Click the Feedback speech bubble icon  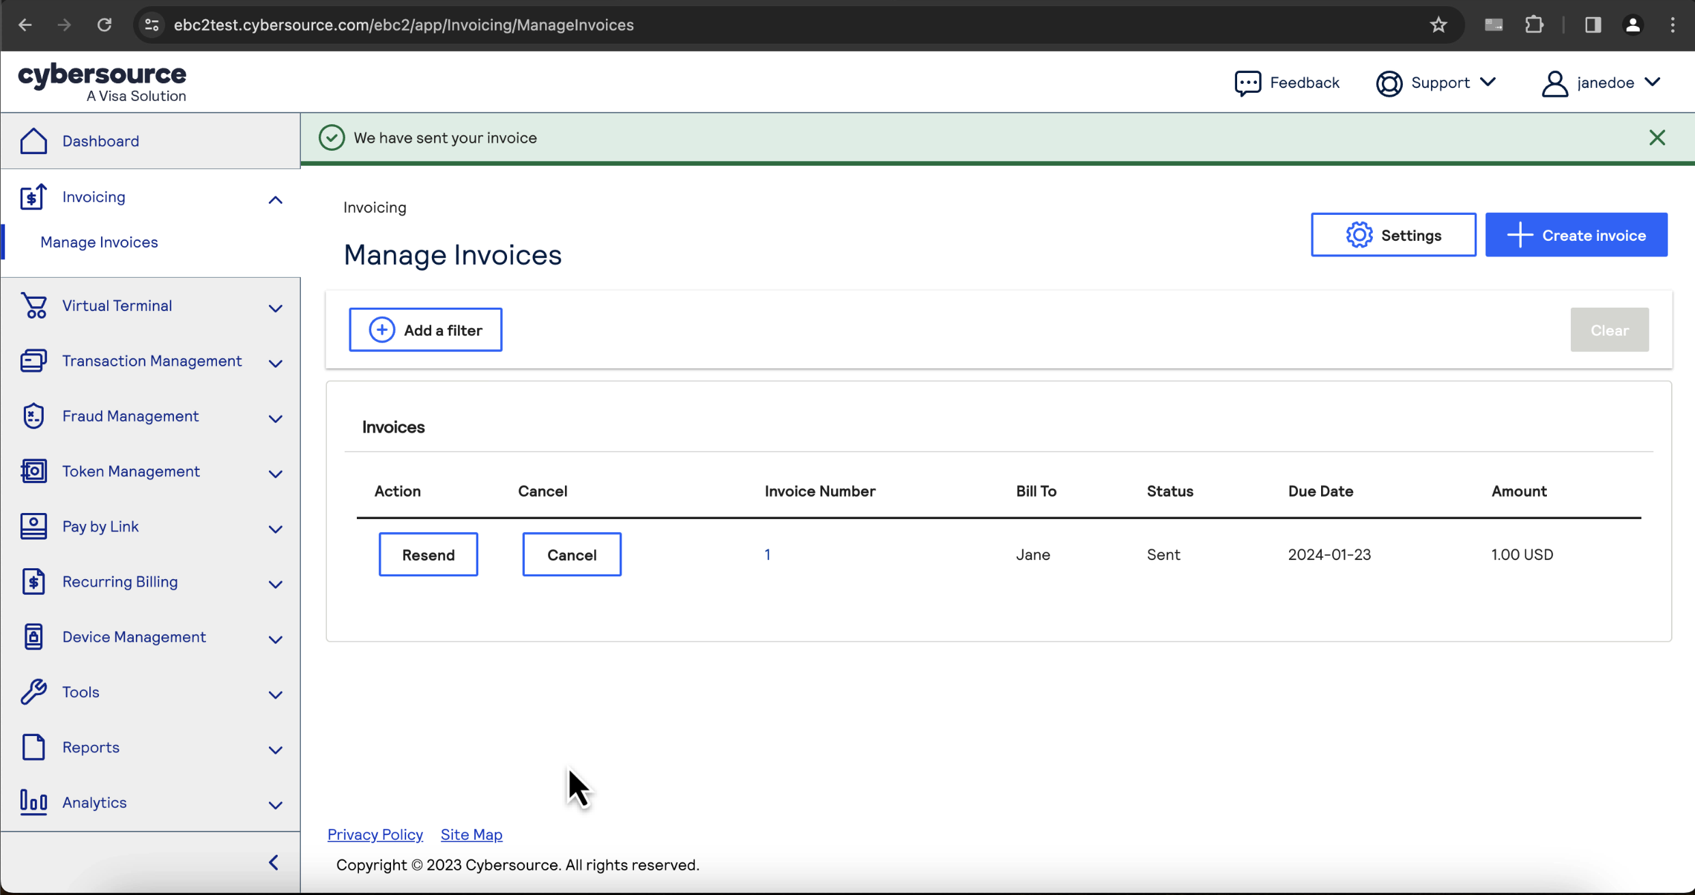point(1247,83)
